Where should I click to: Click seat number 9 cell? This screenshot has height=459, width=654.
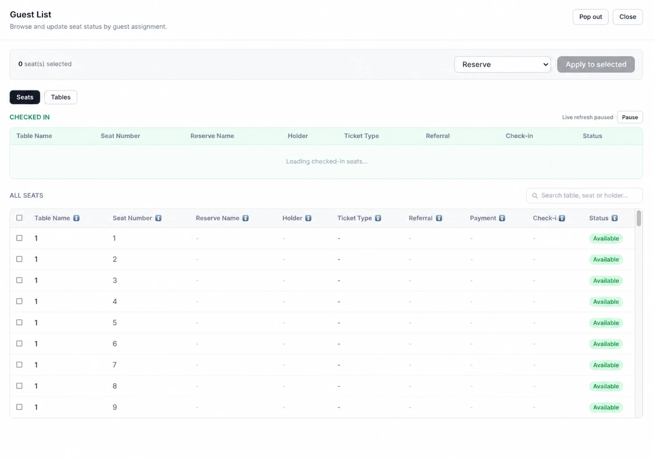pyautogui.click(x=115, y=407)
